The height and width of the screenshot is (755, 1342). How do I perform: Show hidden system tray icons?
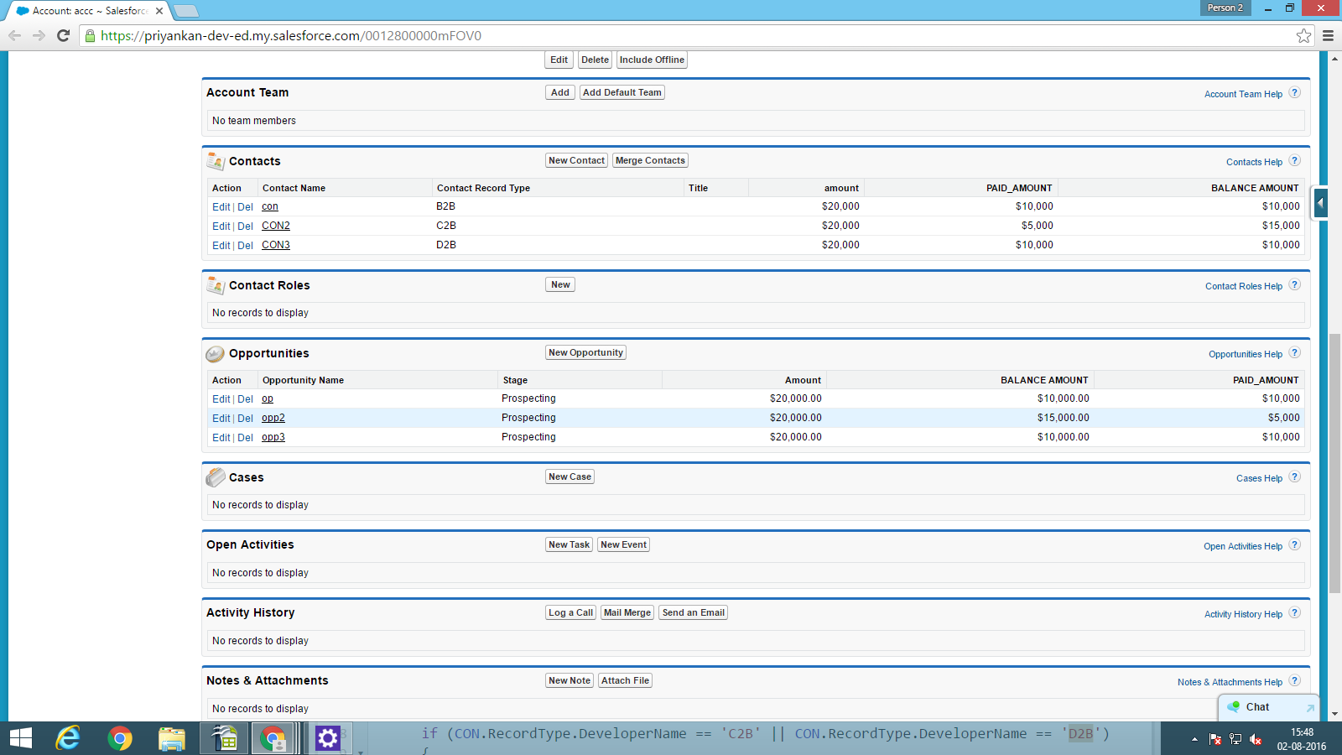[1194, 739]
